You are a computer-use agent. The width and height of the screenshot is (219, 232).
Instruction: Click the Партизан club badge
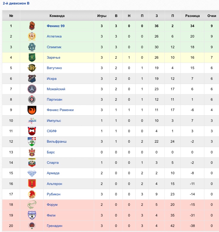pos(32,99)
